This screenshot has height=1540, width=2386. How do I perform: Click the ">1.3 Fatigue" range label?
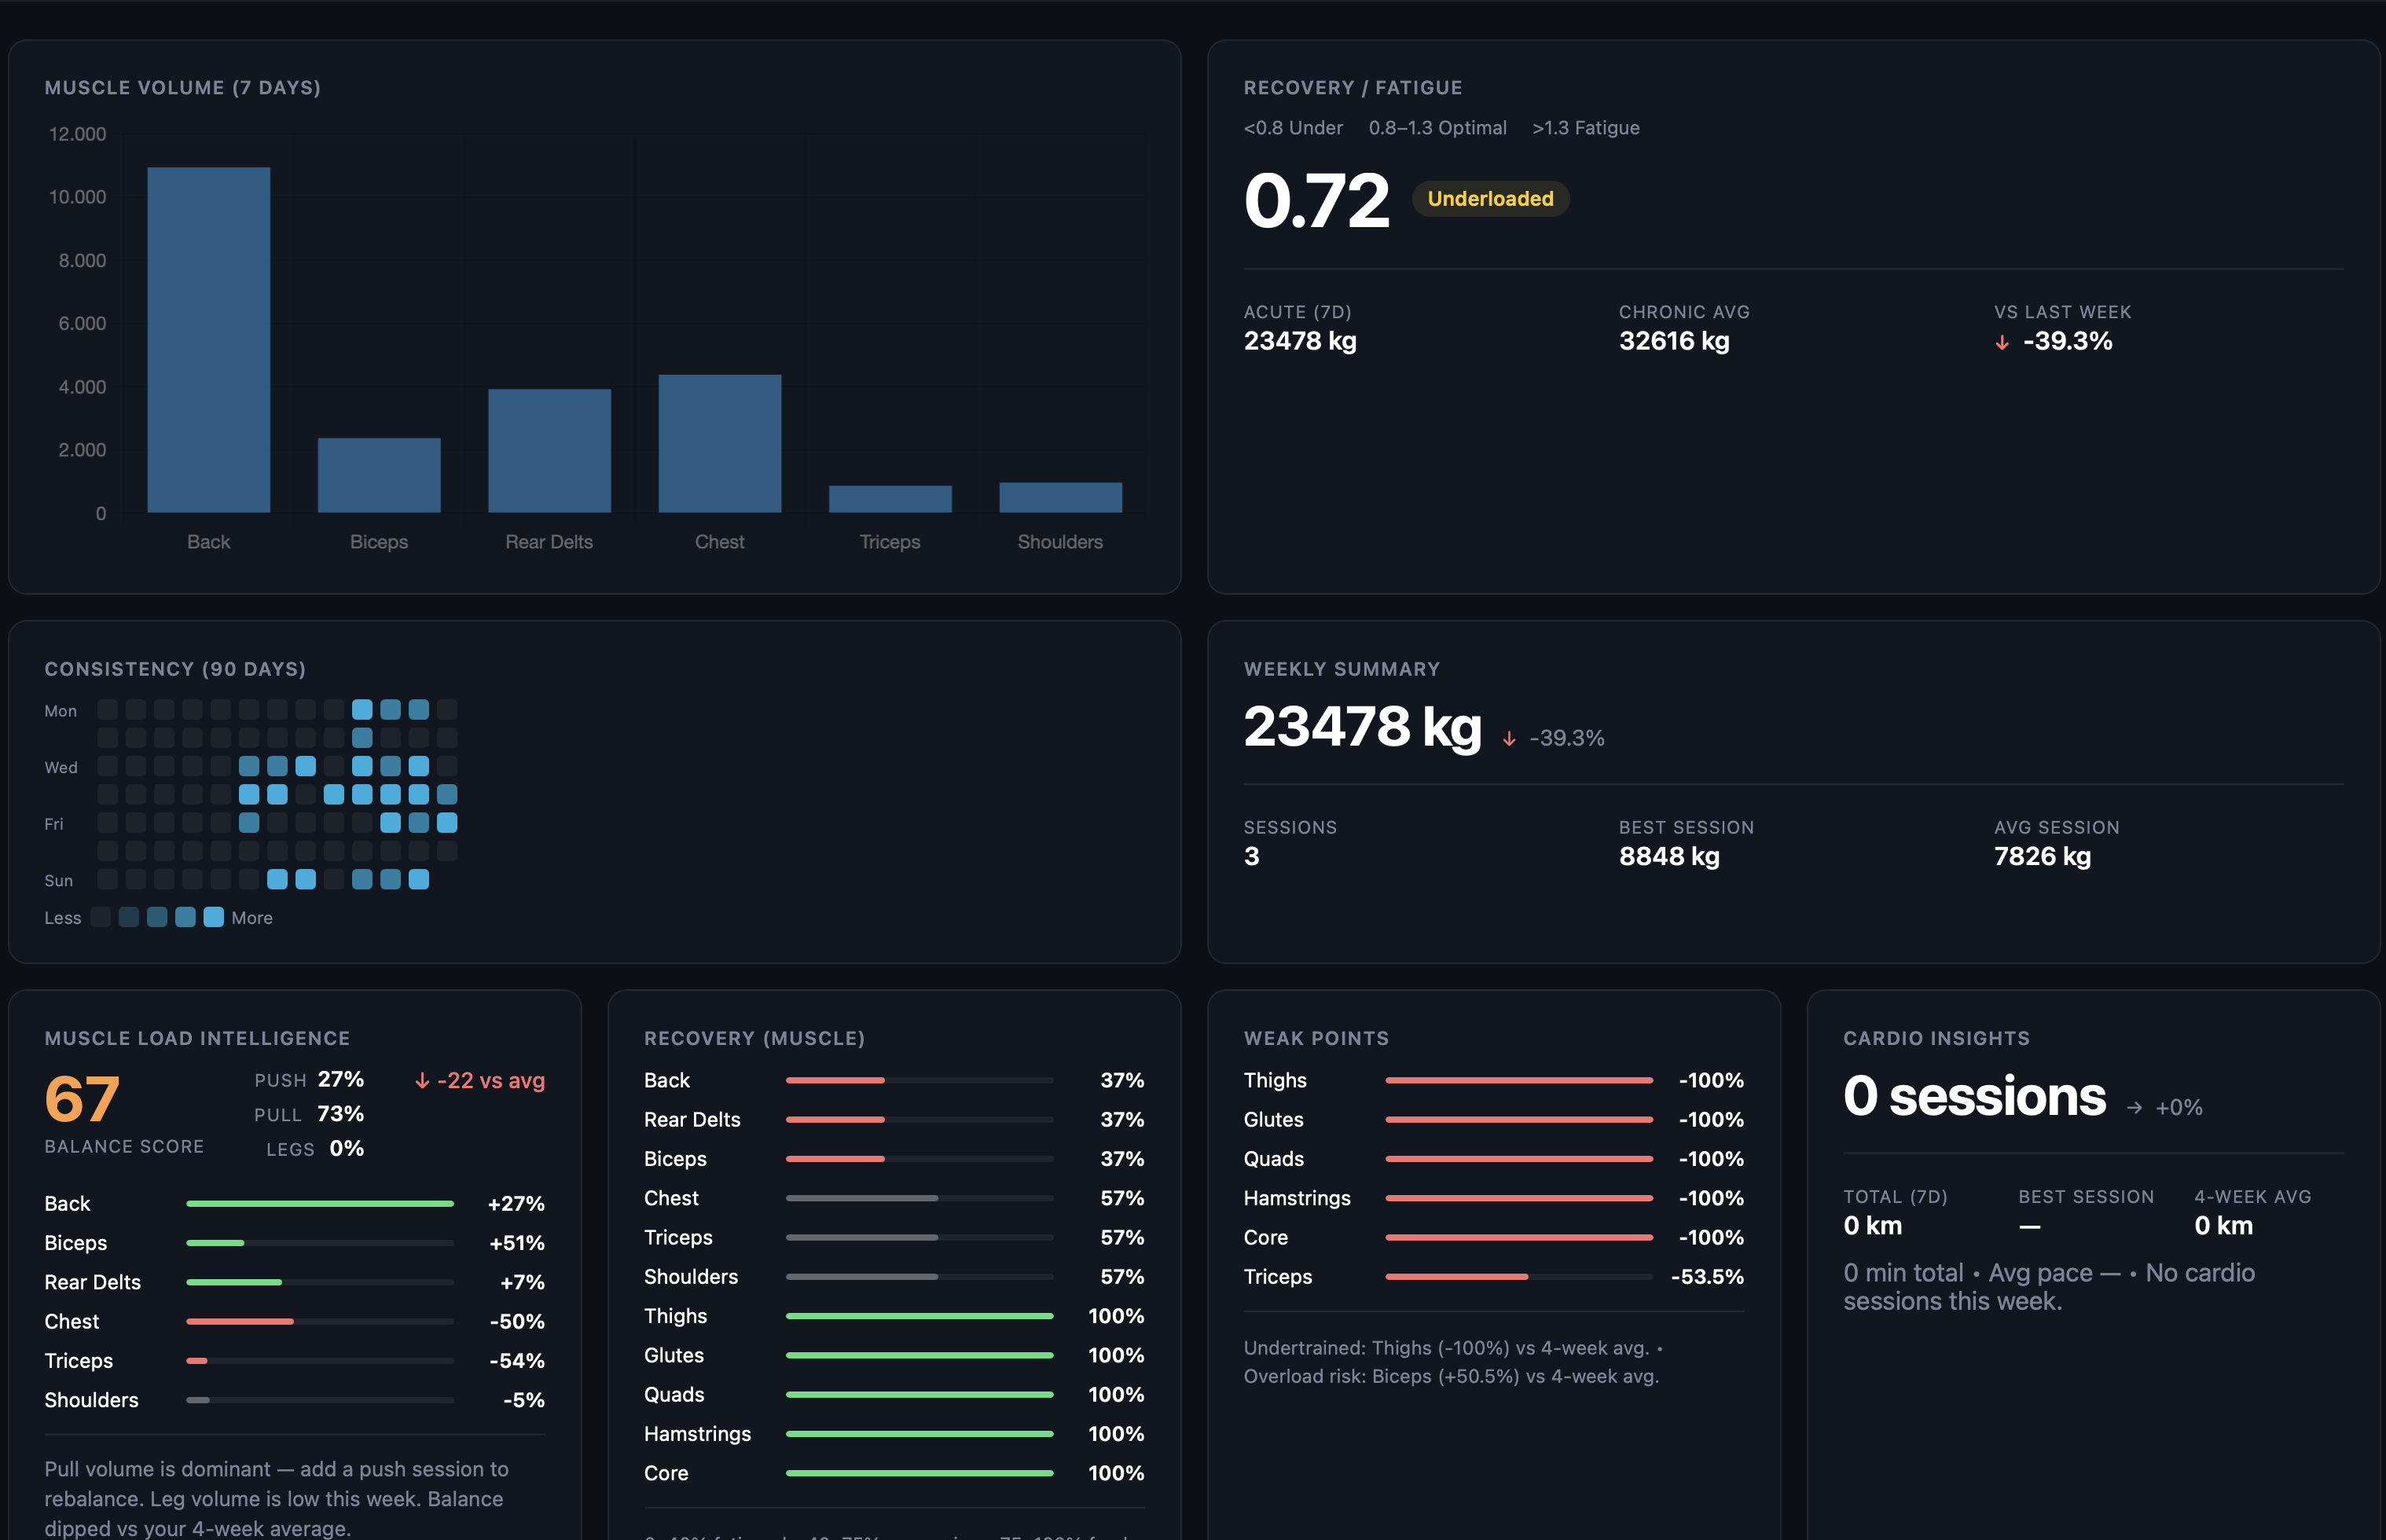1585,128
